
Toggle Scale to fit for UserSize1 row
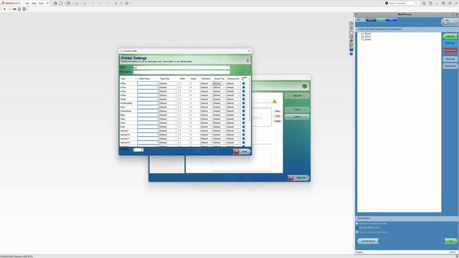[x=244, y=130]
